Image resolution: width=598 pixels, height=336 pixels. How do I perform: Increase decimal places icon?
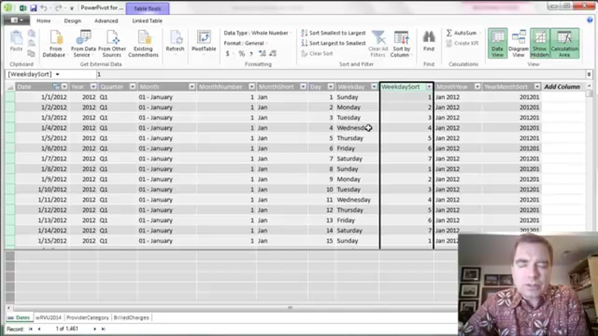(262, 54)
